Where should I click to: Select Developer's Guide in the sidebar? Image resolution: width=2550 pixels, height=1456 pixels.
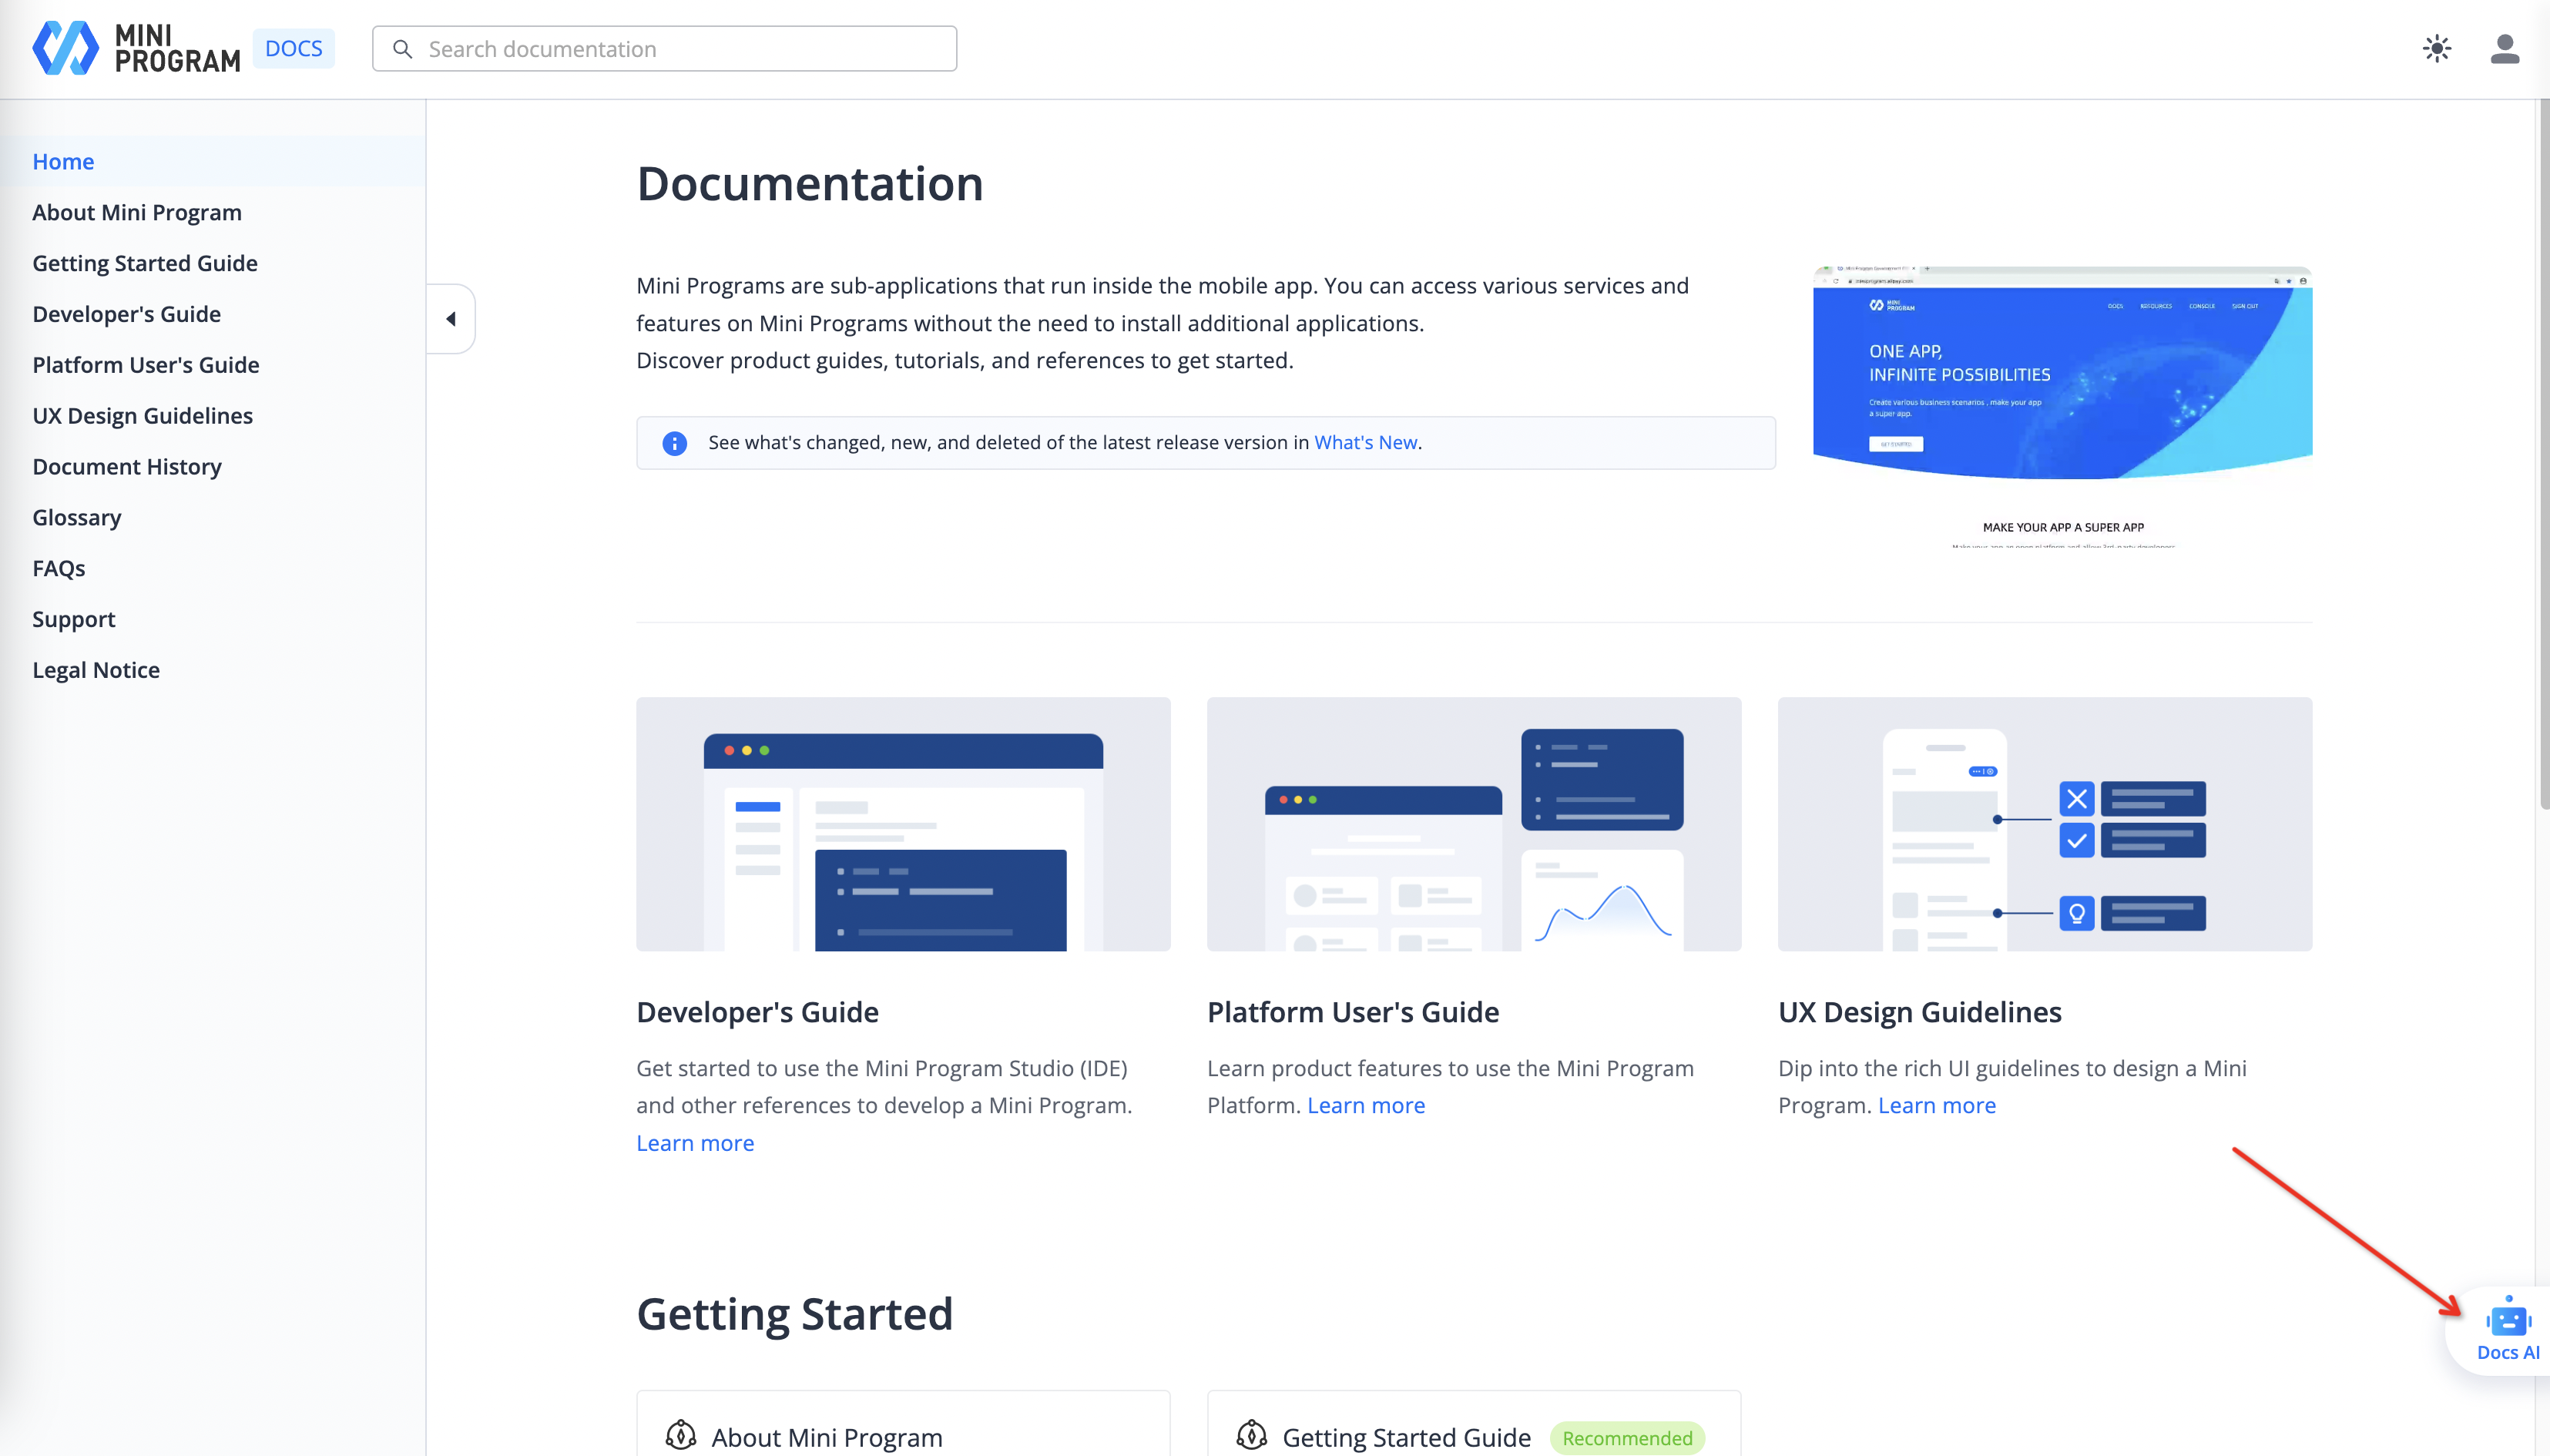pyautogui.click(x=126, y=314)
